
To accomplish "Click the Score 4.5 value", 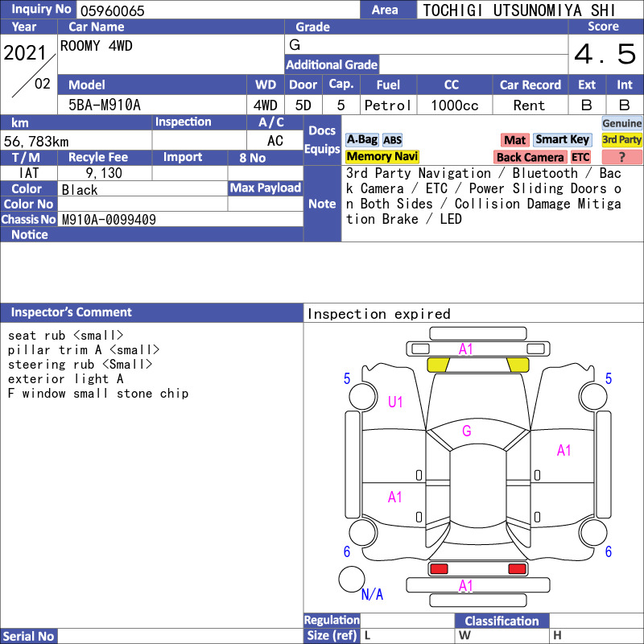I will [x=605, y=54].
